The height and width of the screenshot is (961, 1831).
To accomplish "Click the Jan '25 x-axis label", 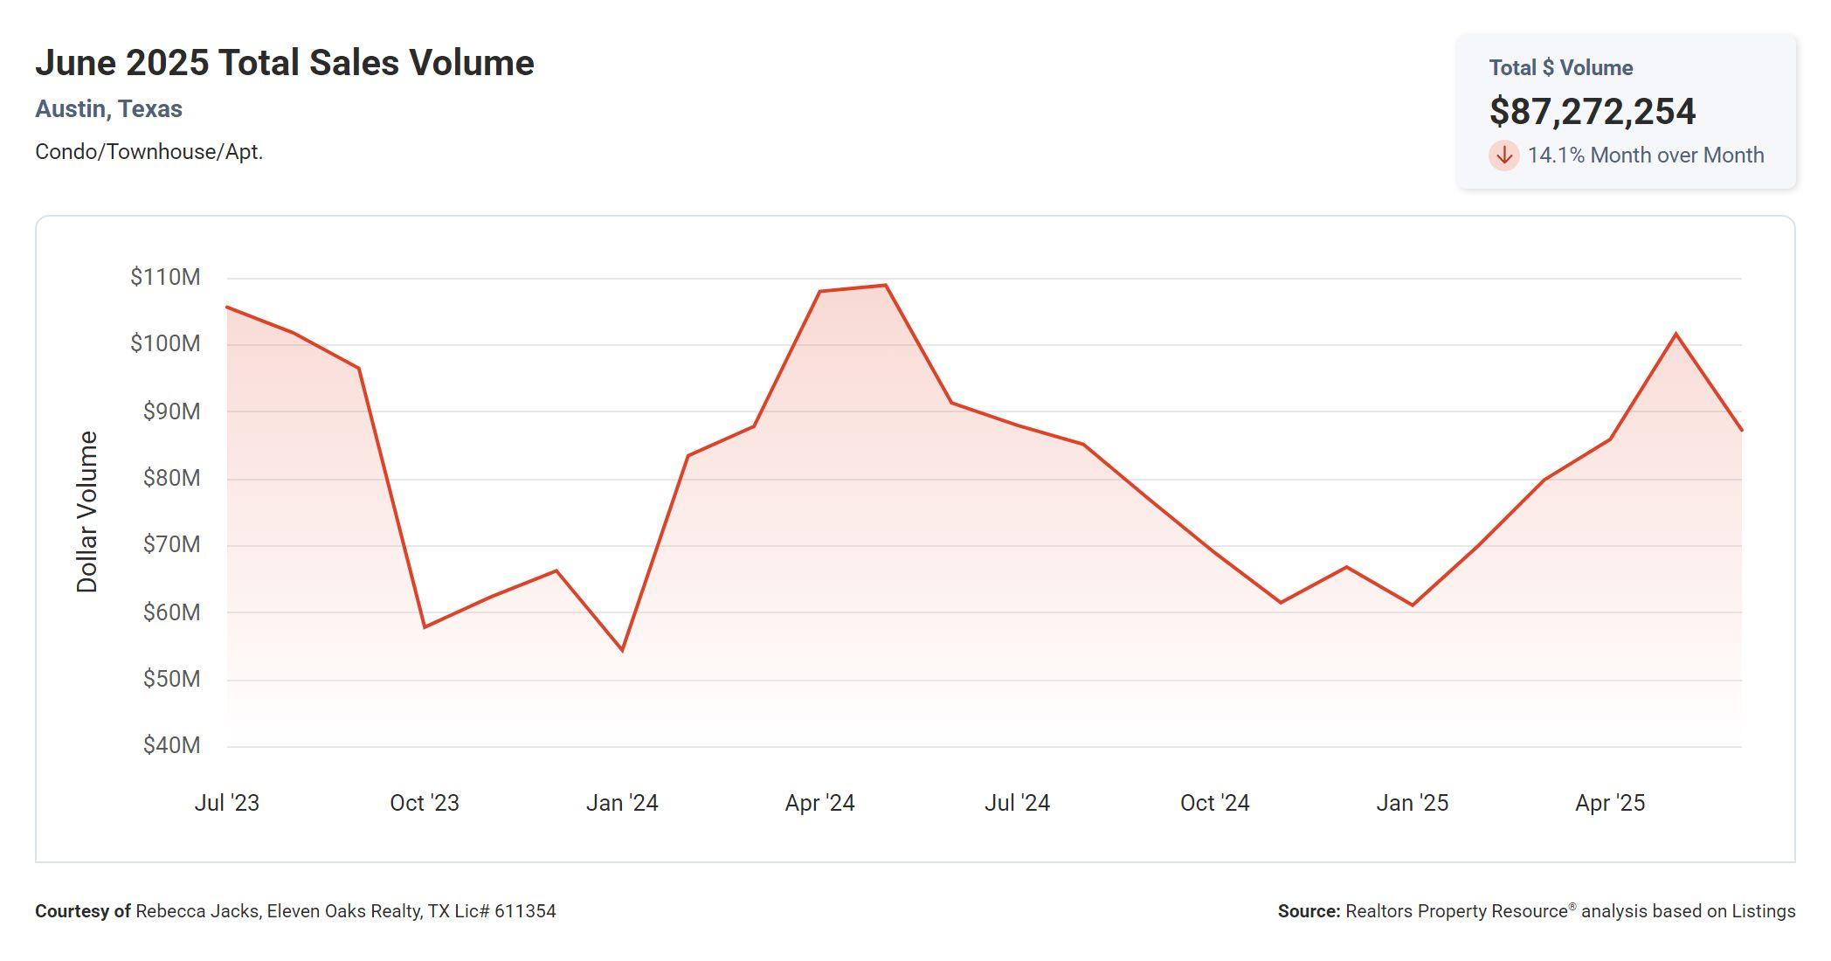I will [1412, 803].
